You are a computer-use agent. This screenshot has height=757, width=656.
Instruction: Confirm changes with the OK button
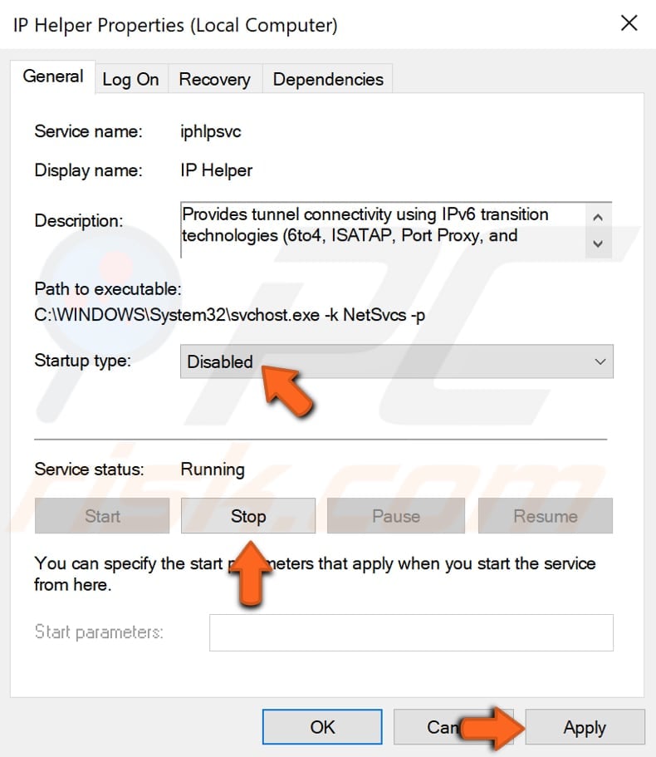click(x=321, y=727)
